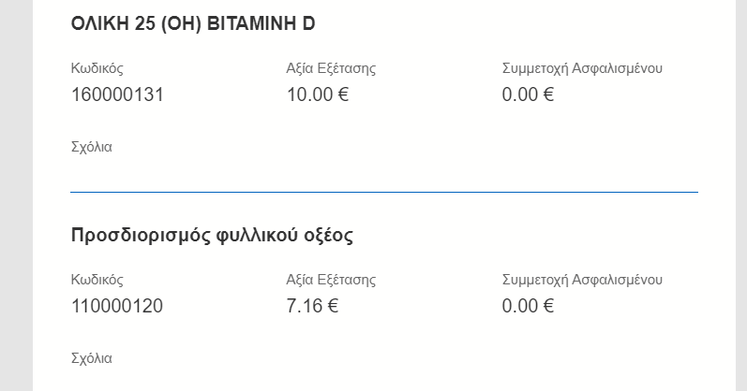The height and width of the screenshot is (391, 747).
Task: Click the 7.16 € exam value
Action: [x=312, y=306]
